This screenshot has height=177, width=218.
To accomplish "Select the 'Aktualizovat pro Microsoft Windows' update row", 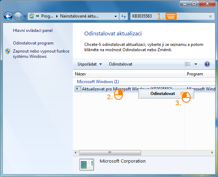I will point(145,89).
